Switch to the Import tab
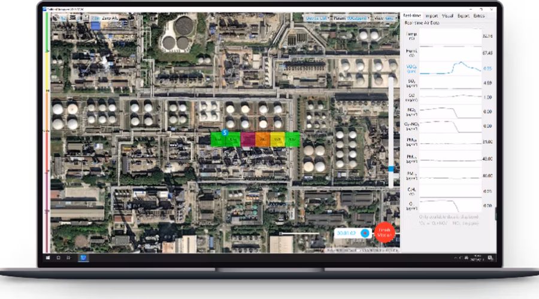Image resolution: width=539 pixels, height=299 pixels. coord(431,16)
